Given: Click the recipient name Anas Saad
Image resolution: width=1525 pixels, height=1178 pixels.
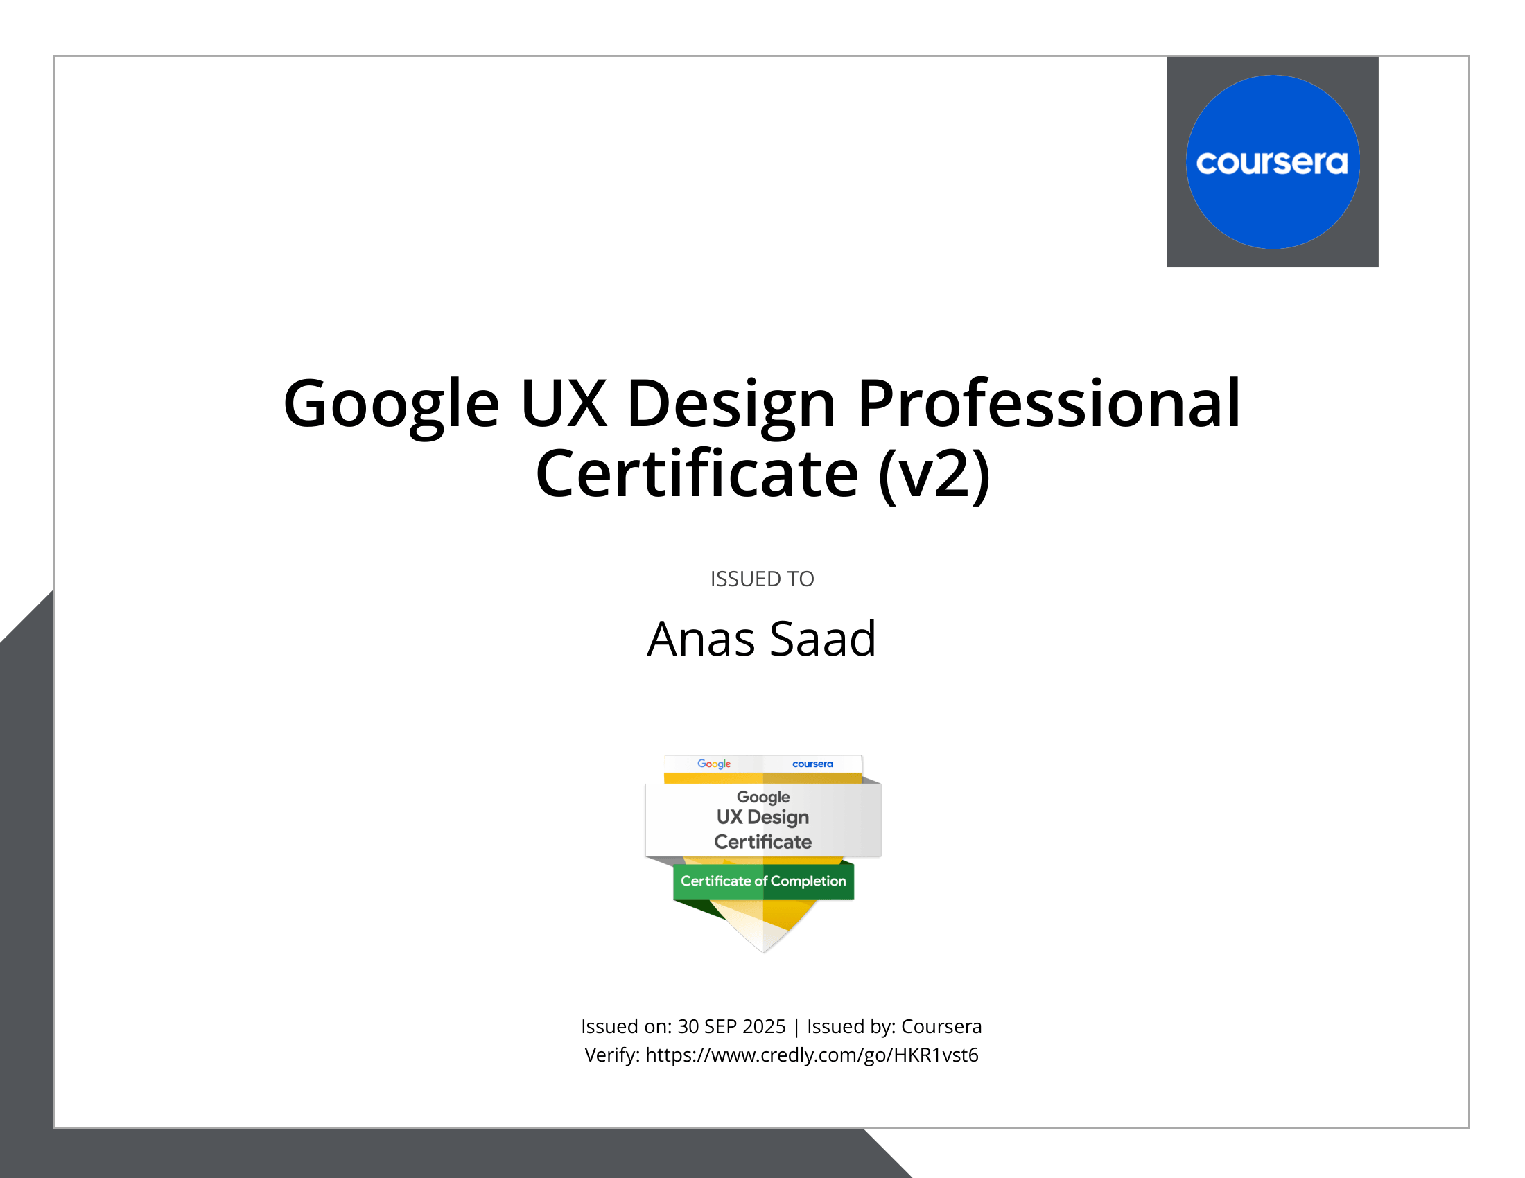Looking at the screenshot, I should click(761, 639).
